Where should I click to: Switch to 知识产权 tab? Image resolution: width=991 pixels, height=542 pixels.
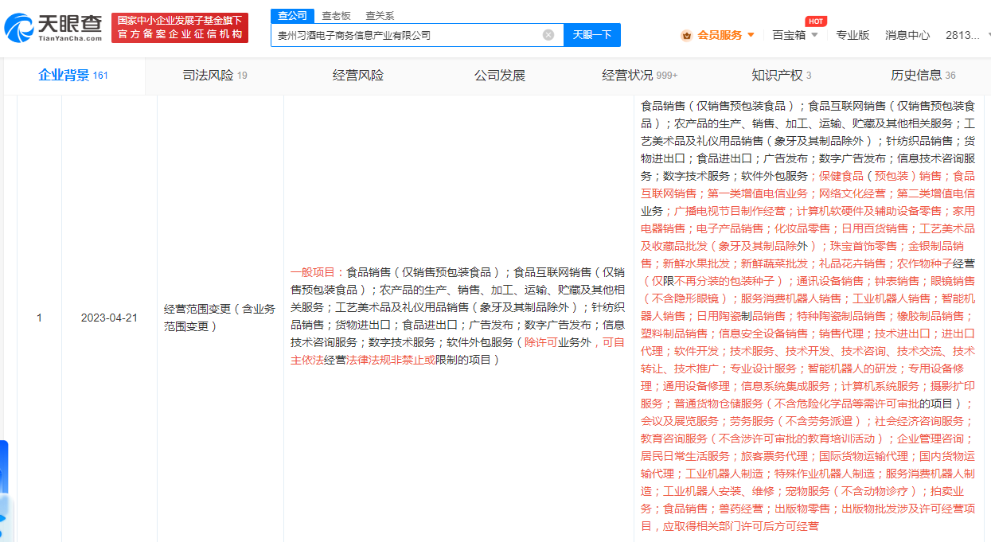[x=782, y=76]
